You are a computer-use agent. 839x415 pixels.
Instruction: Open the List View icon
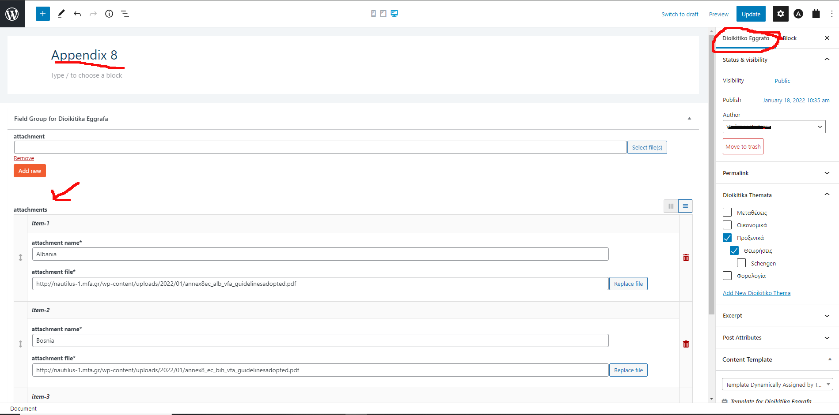125,14
